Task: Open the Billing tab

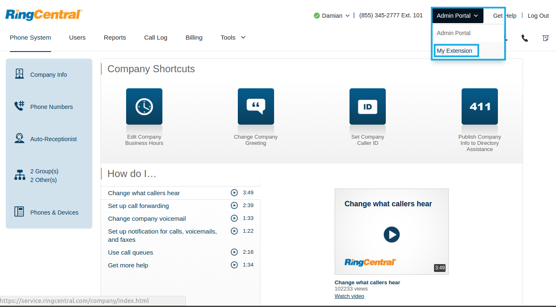Action: (194, 38)
